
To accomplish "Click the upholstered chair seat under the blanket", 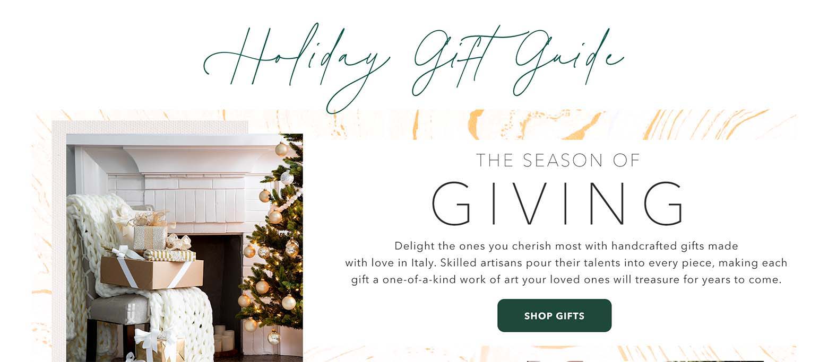I will click(119, 309).
